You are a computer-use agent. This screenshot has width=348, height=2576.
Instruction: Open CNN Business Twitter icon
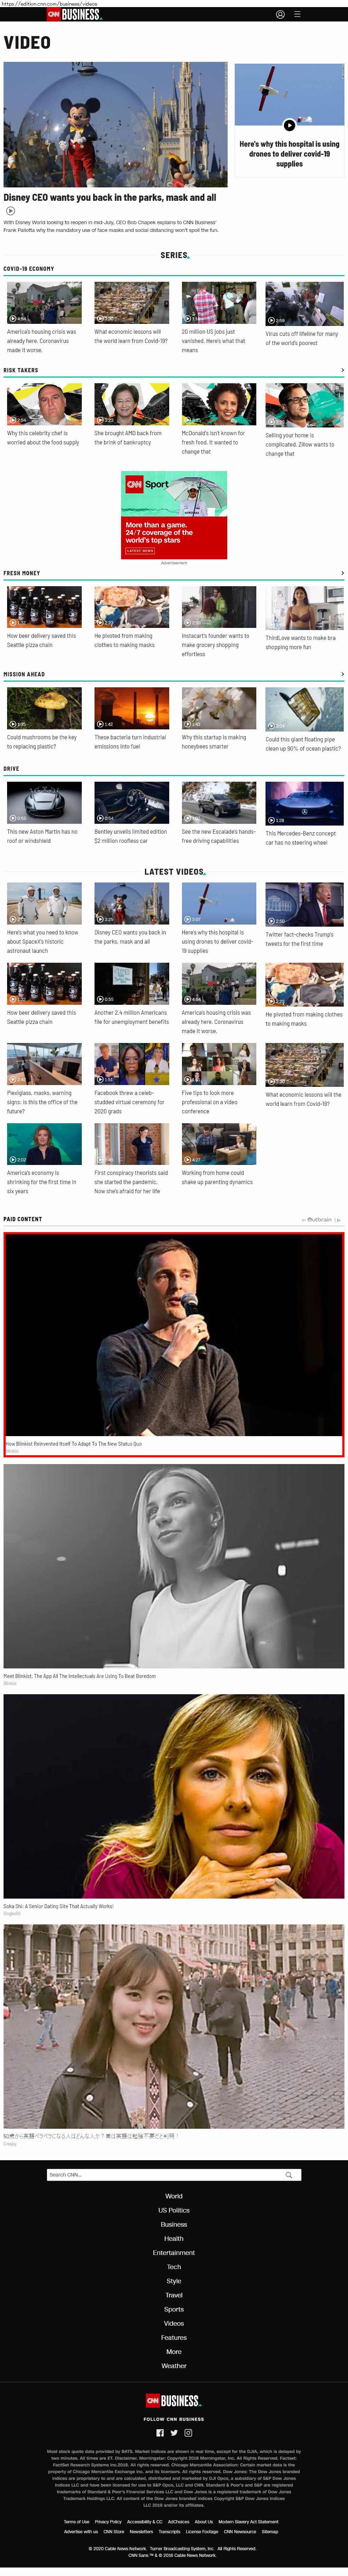(174, 2433)
